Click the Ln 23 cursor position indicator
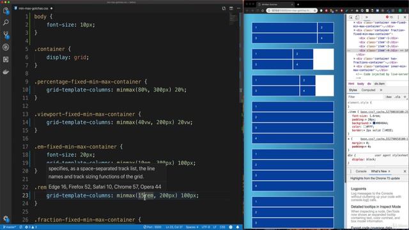Image resolution: width=409 pixels, height=230 pixels. [x=174, y=227]
